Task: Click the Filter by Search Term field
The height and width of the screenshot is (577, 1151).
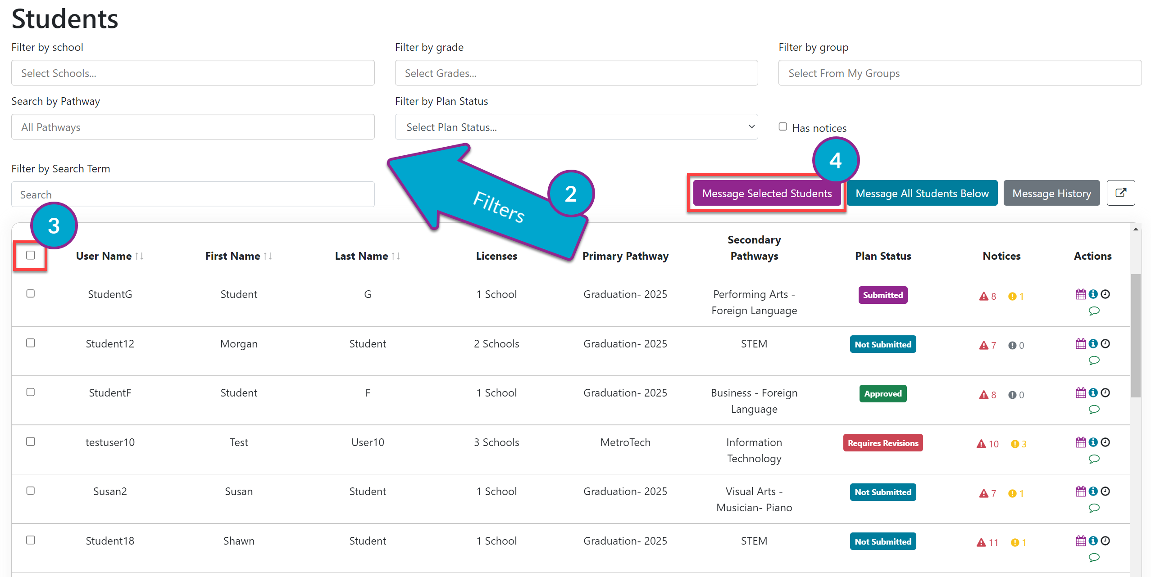Action: (193, 194)
